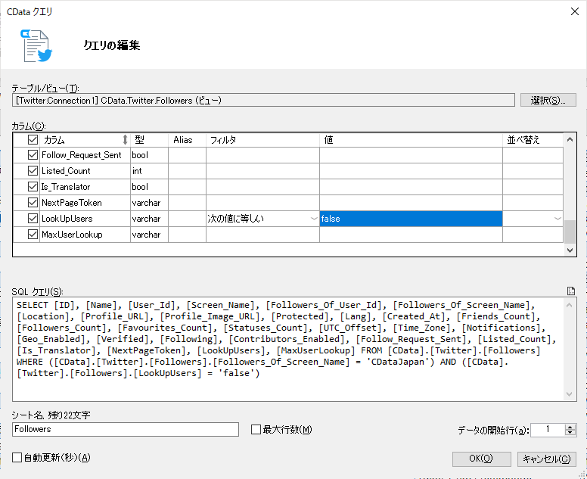587x479 pixels.
Task: Uncheck the LookUpUsers column checkbox
Action: click(x=33, y=219)
